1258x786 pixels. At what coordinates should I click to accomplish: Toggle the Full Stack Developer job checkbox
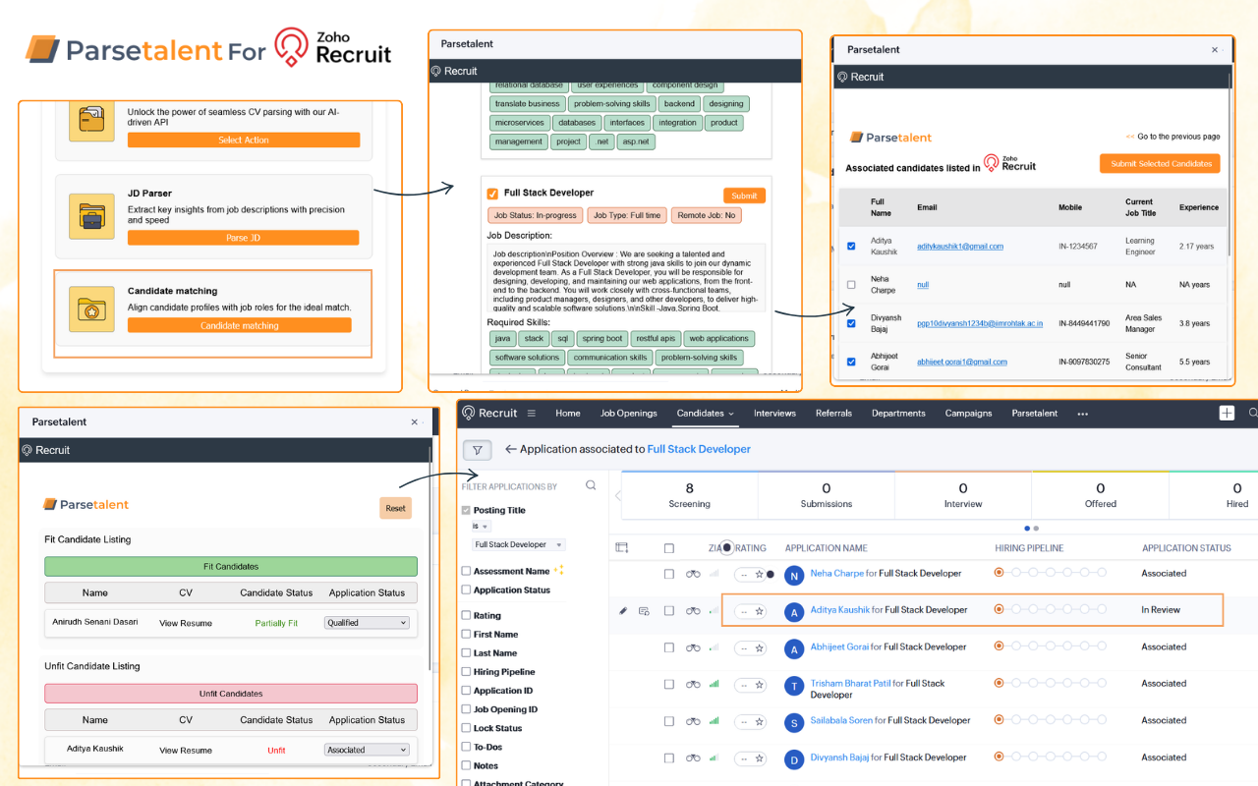click(492, 194)
